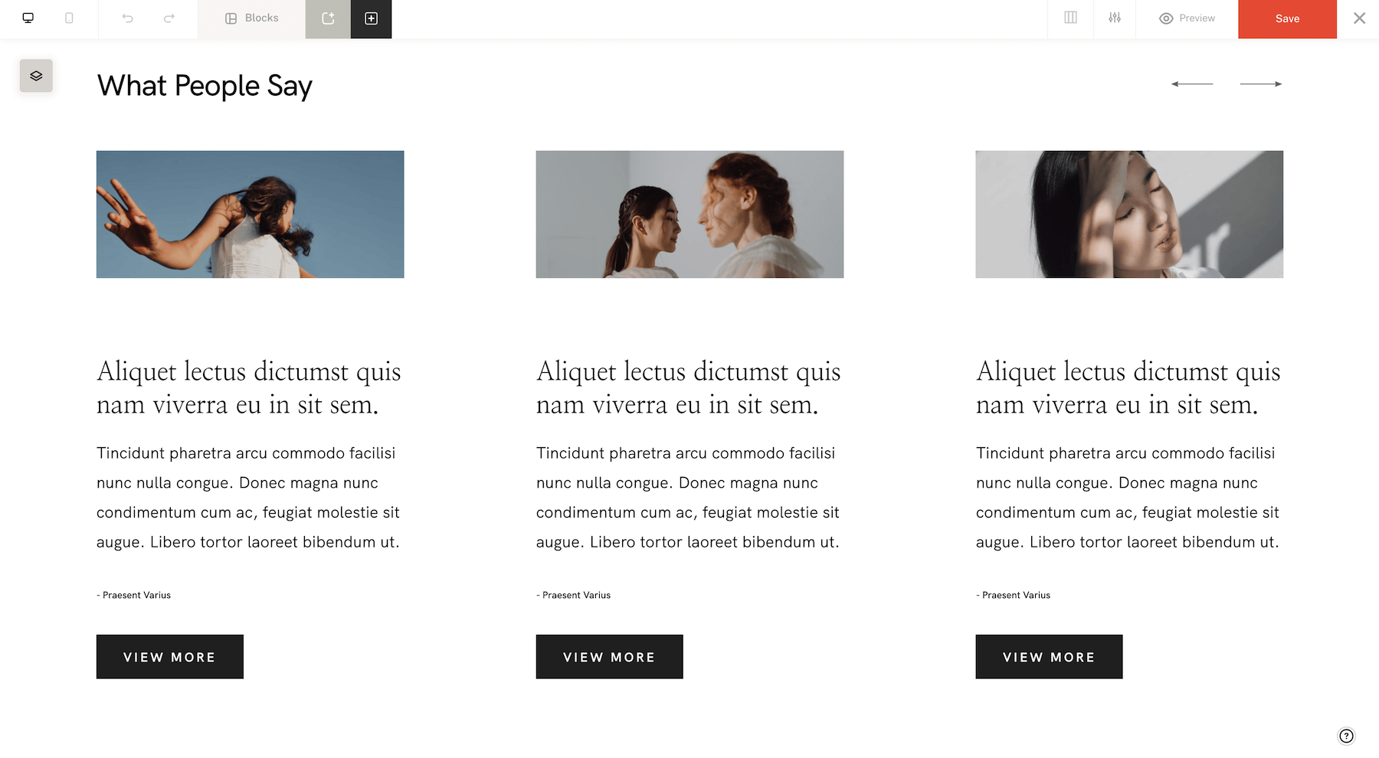Viewport: 1379px width, 758px height.
Task: Open the help question mark icon
Action: click(x=1346, y=736)
